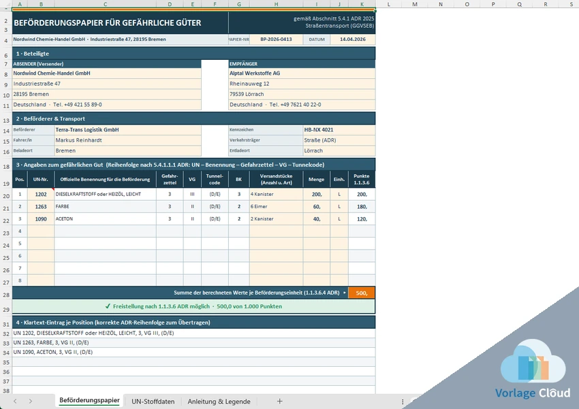
Task: Select recipient Alptal Werkstoffe AG
Action: (302, 73)
